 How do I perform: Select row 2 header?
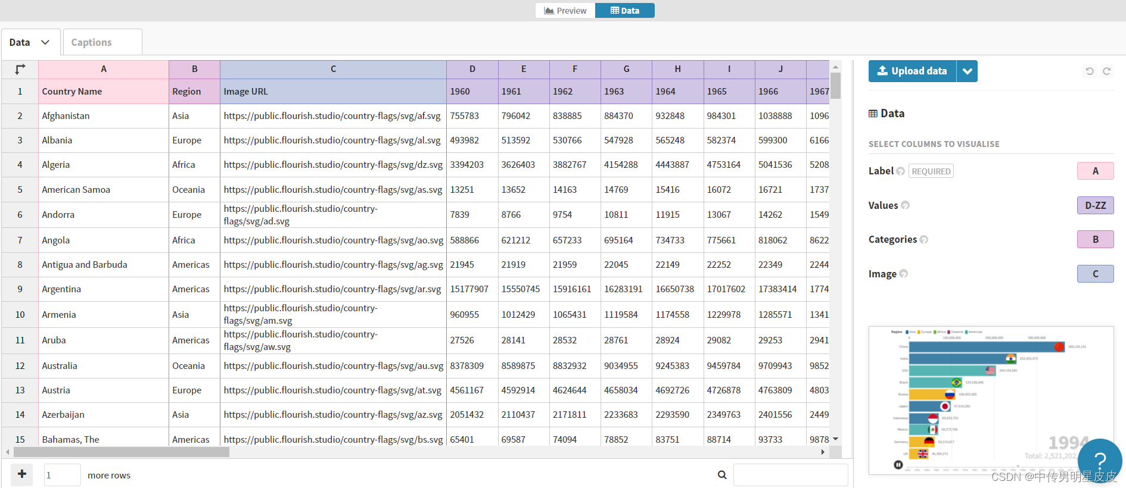(20, 116)
